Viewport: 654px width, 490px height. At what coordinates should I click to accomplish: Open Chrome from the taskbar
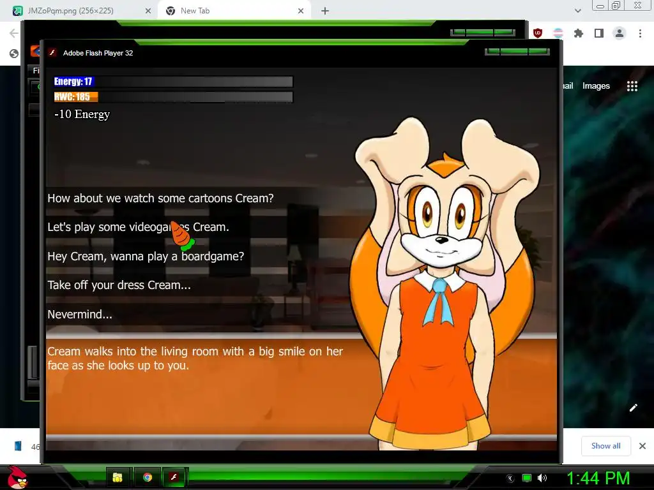coord(148,477)
